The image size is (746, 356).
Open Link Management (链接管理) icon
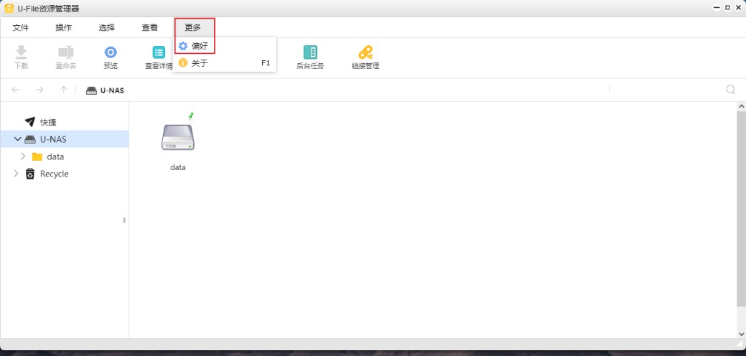pos(365,52)
